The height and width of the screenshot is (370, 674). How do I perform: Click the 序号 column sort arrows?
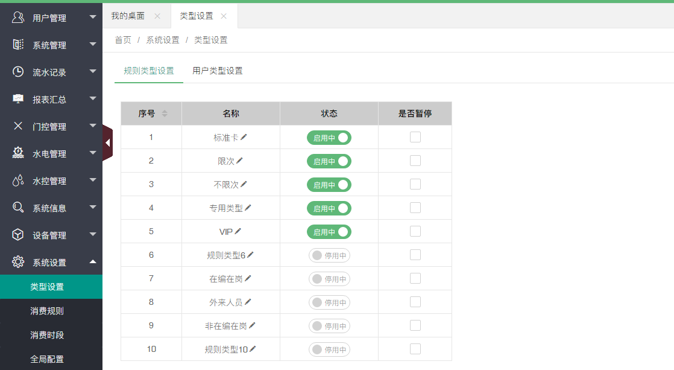point(165,113)
